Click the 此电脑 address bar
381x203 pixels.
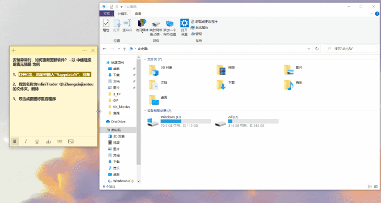[x=220, y=49]
